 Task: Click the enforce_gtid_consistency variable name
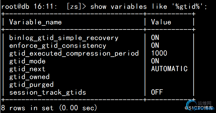click(x=58, y=46)
